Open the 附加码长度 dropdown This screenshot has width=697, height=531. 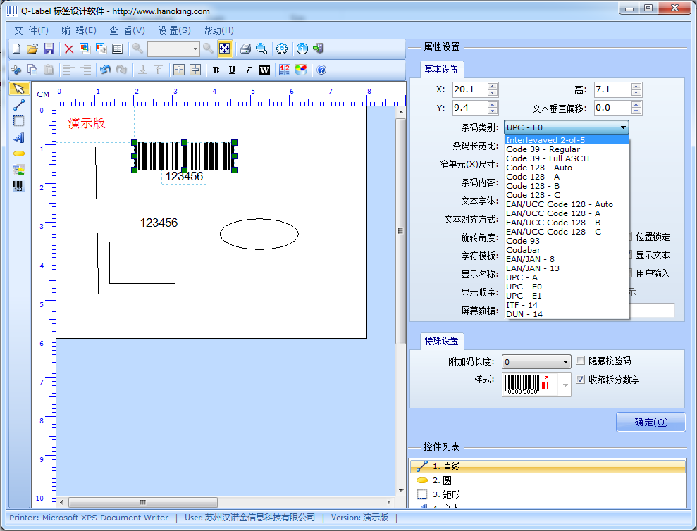[x=536, y=362]
